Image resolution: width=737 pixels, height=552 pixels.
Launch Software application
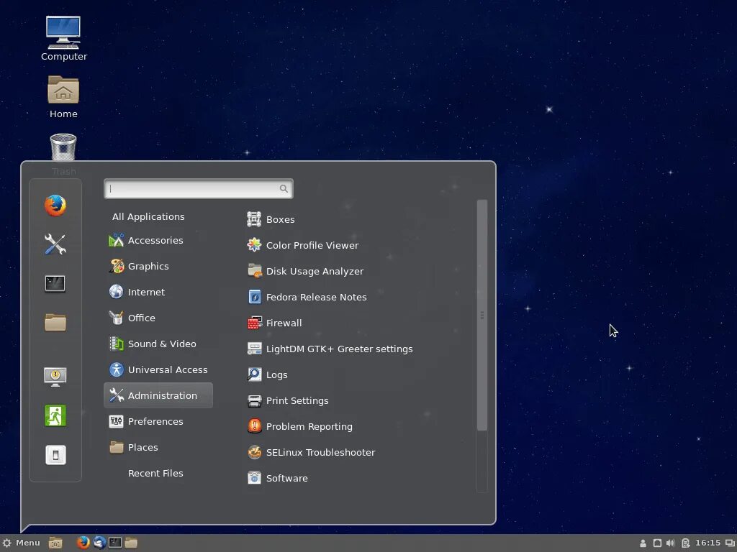(277, 478)
